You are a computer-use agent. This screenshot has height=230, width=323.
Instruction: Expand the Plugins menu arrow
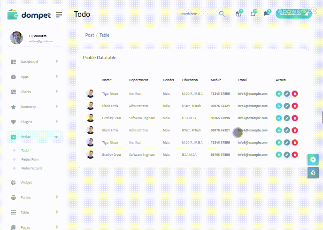pos(57,122)
